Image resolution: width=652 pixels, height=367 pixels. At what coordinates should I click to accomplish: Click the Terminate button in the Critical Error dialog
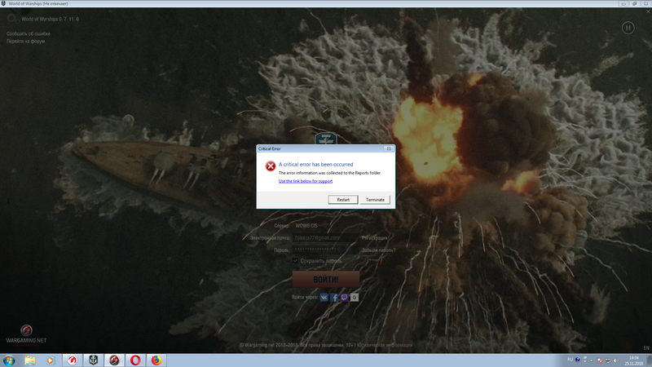click(x=375, y=200)
